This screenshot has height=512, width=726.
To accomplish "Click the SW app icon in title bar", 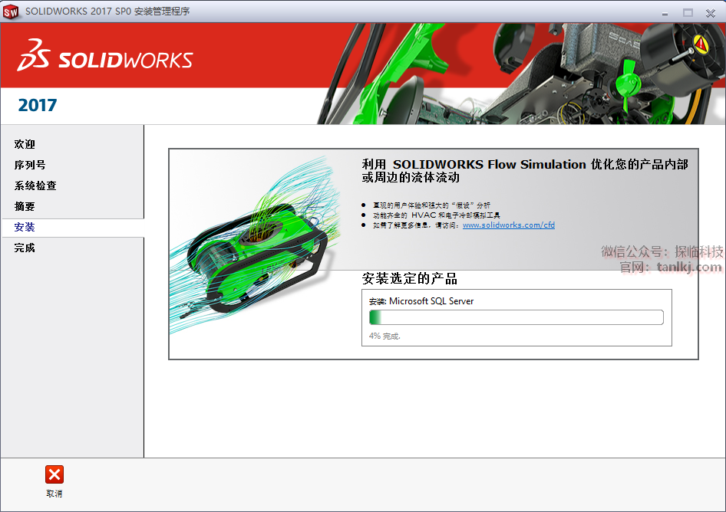I will pos(11,11).
